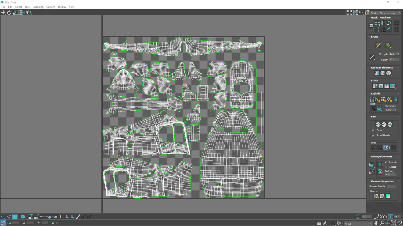The width and height of the screenshot is (403, 226).
Task: Collapse the Quick Transform rollout
Action: tap(369, 18)
